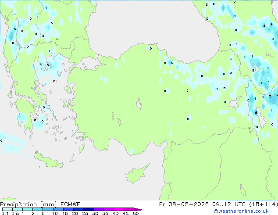Click the legend swatch between 10 and 15

[58, 209]
